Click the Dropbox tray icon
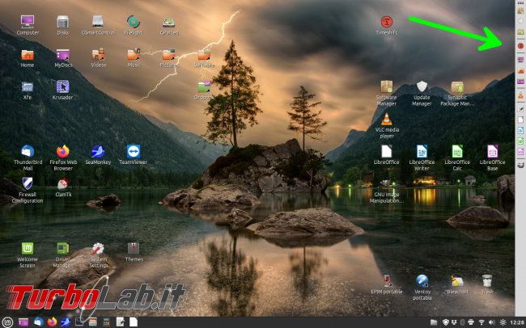 454,322
